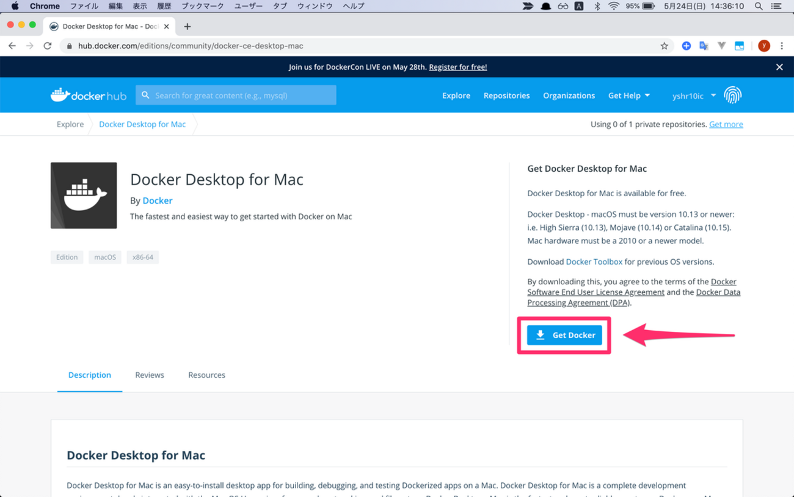Open the Apple menu
The height and width of the screenshot is (497, 794).
tap(15, 6)
